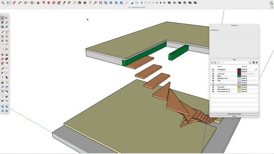Choose the Polygon tool in left palette
The width and height of the screenshot is (274, 154).
(7, 41)
